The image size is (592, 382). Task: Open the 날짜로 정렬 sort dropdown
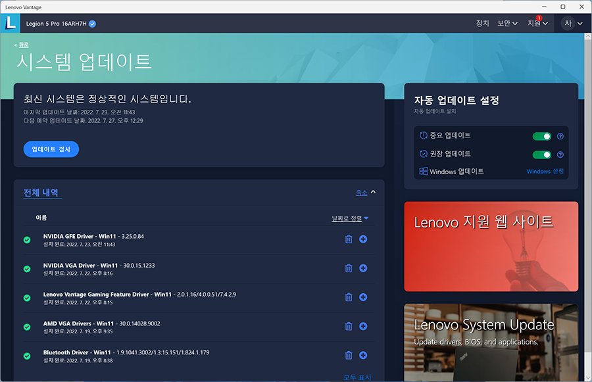pos(350,218)
